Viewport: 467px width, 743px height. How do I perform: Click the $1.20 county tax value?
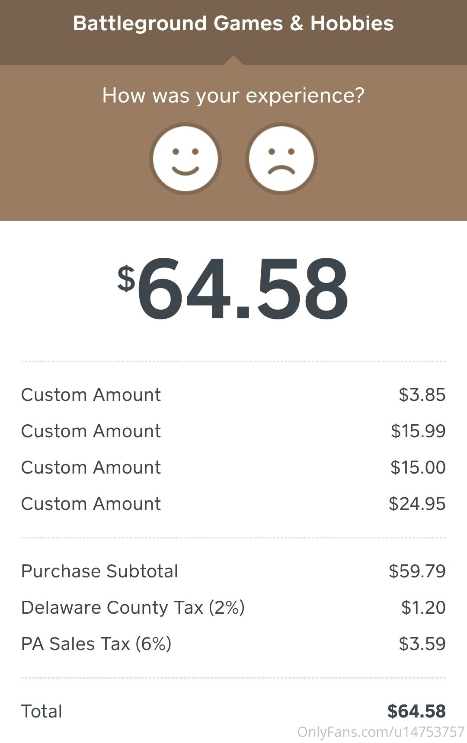pos(423,608)
